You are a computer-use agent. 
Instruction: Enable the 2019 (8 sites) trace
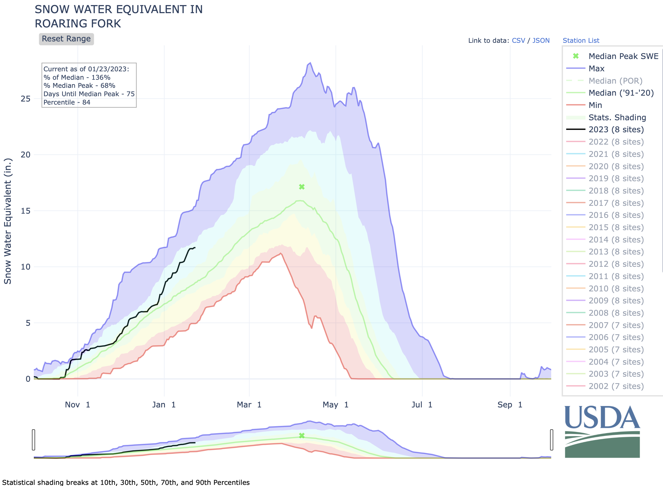click(616, 178)
